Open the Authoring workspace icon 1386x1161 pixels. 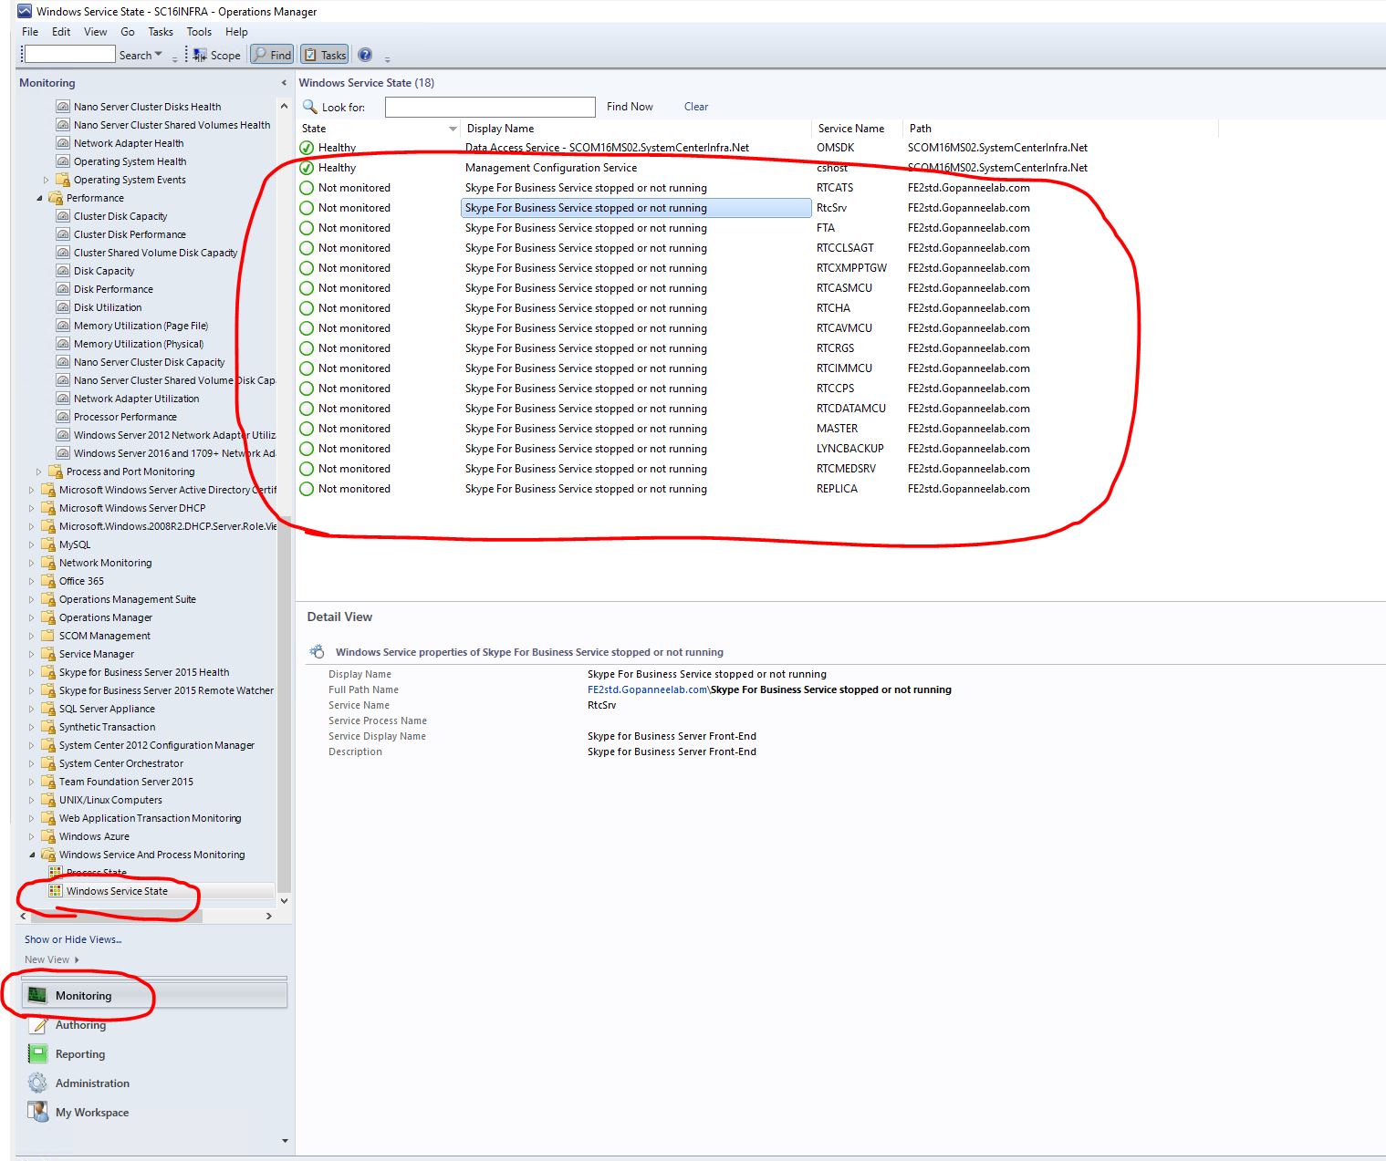37,1025
